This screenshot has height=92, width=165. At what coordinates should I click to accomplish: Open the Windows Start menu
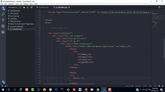[3, 90]
